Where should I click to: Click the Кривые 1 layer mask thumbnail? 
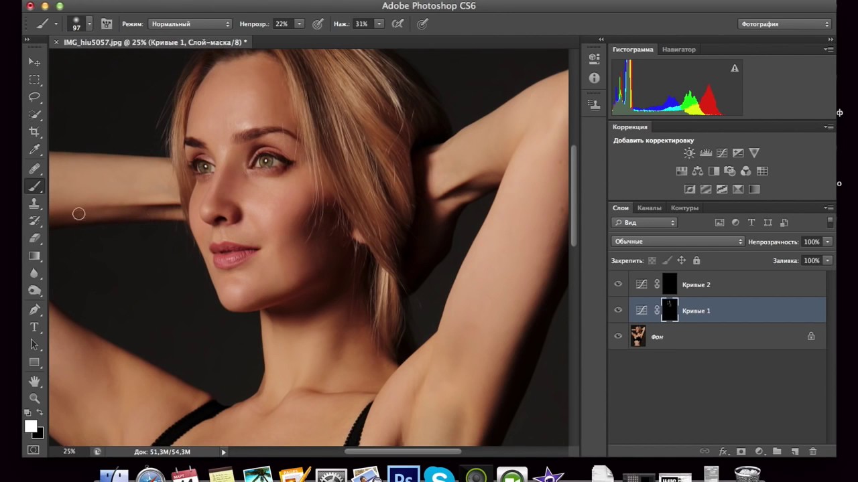[670, 311]
